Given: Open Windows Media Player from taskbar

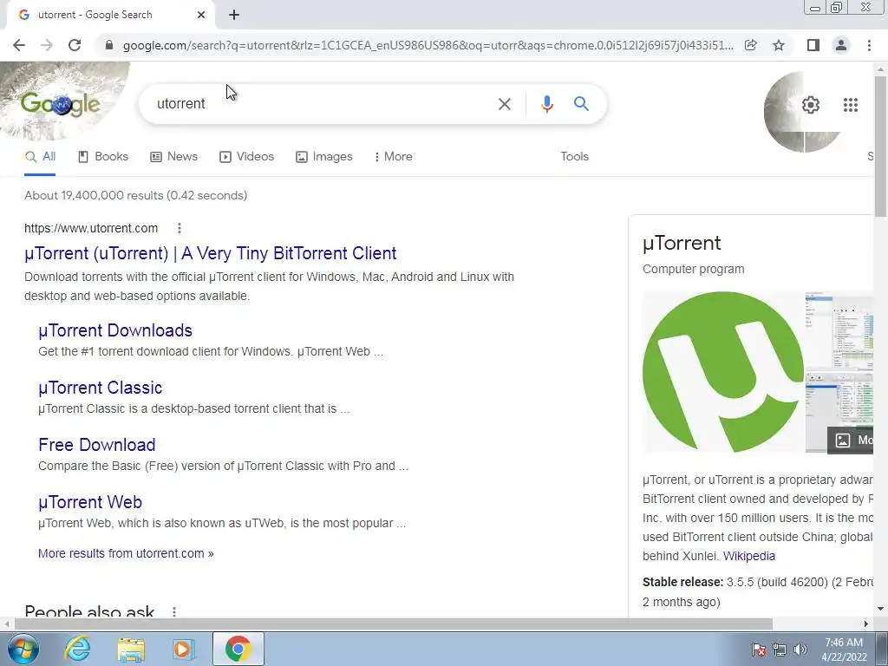Looking at the screenshot, I should (x=184, y=649).
